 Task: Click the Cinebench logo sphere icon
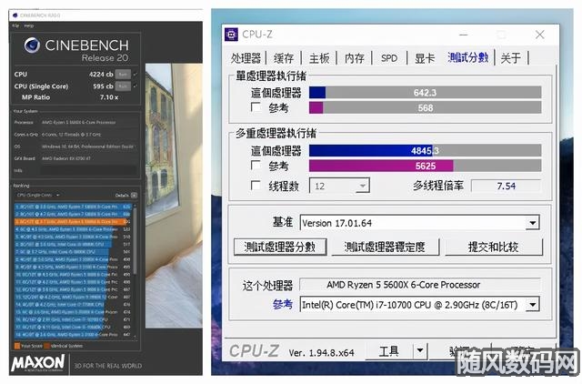coord(32,45)
